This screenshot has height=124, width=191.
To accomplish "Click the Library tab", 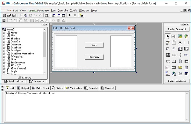I will (25, 77).
